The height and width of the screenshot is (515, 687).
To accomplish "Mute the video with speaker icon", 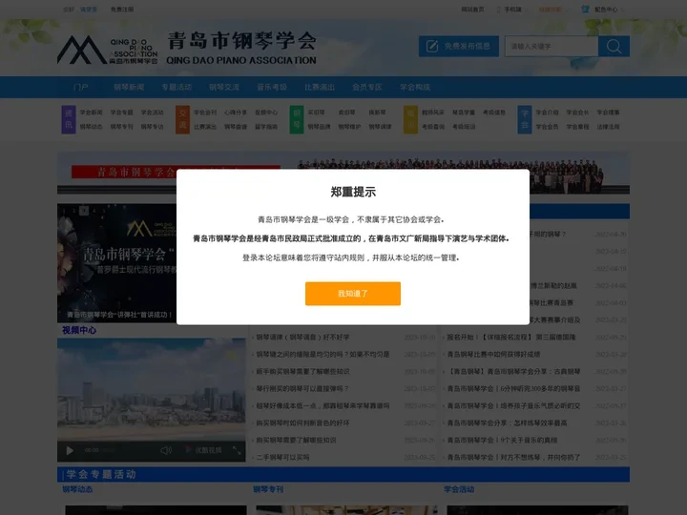I will pos(166,450).
